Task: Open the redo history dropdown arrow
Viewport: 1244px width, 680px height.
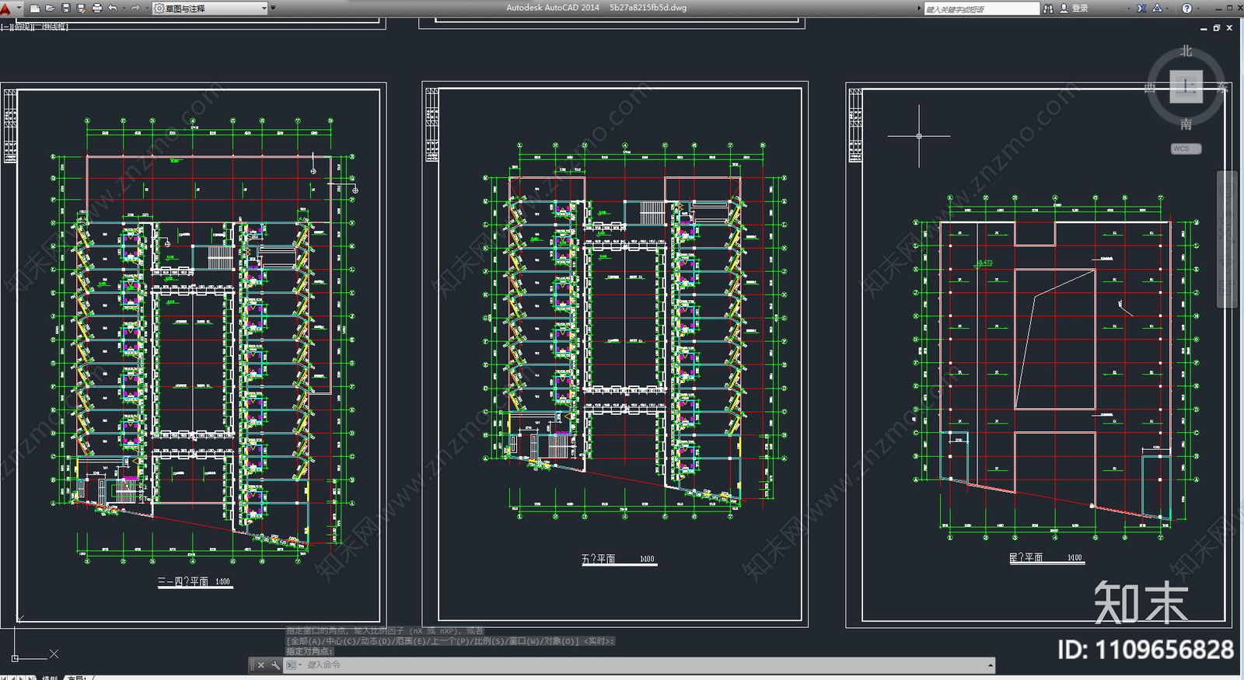Action: coord(146,9)
